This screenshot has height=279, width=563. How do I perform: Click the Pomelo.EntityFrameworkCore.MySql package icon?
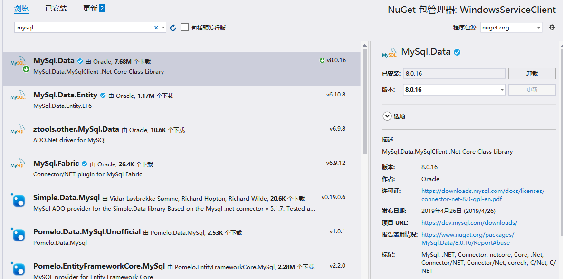(19, 269)
